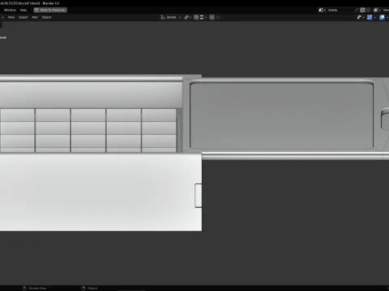Expand the snapping options dropdown
Viewport: 389px width, 291px height.
point(203,17)
